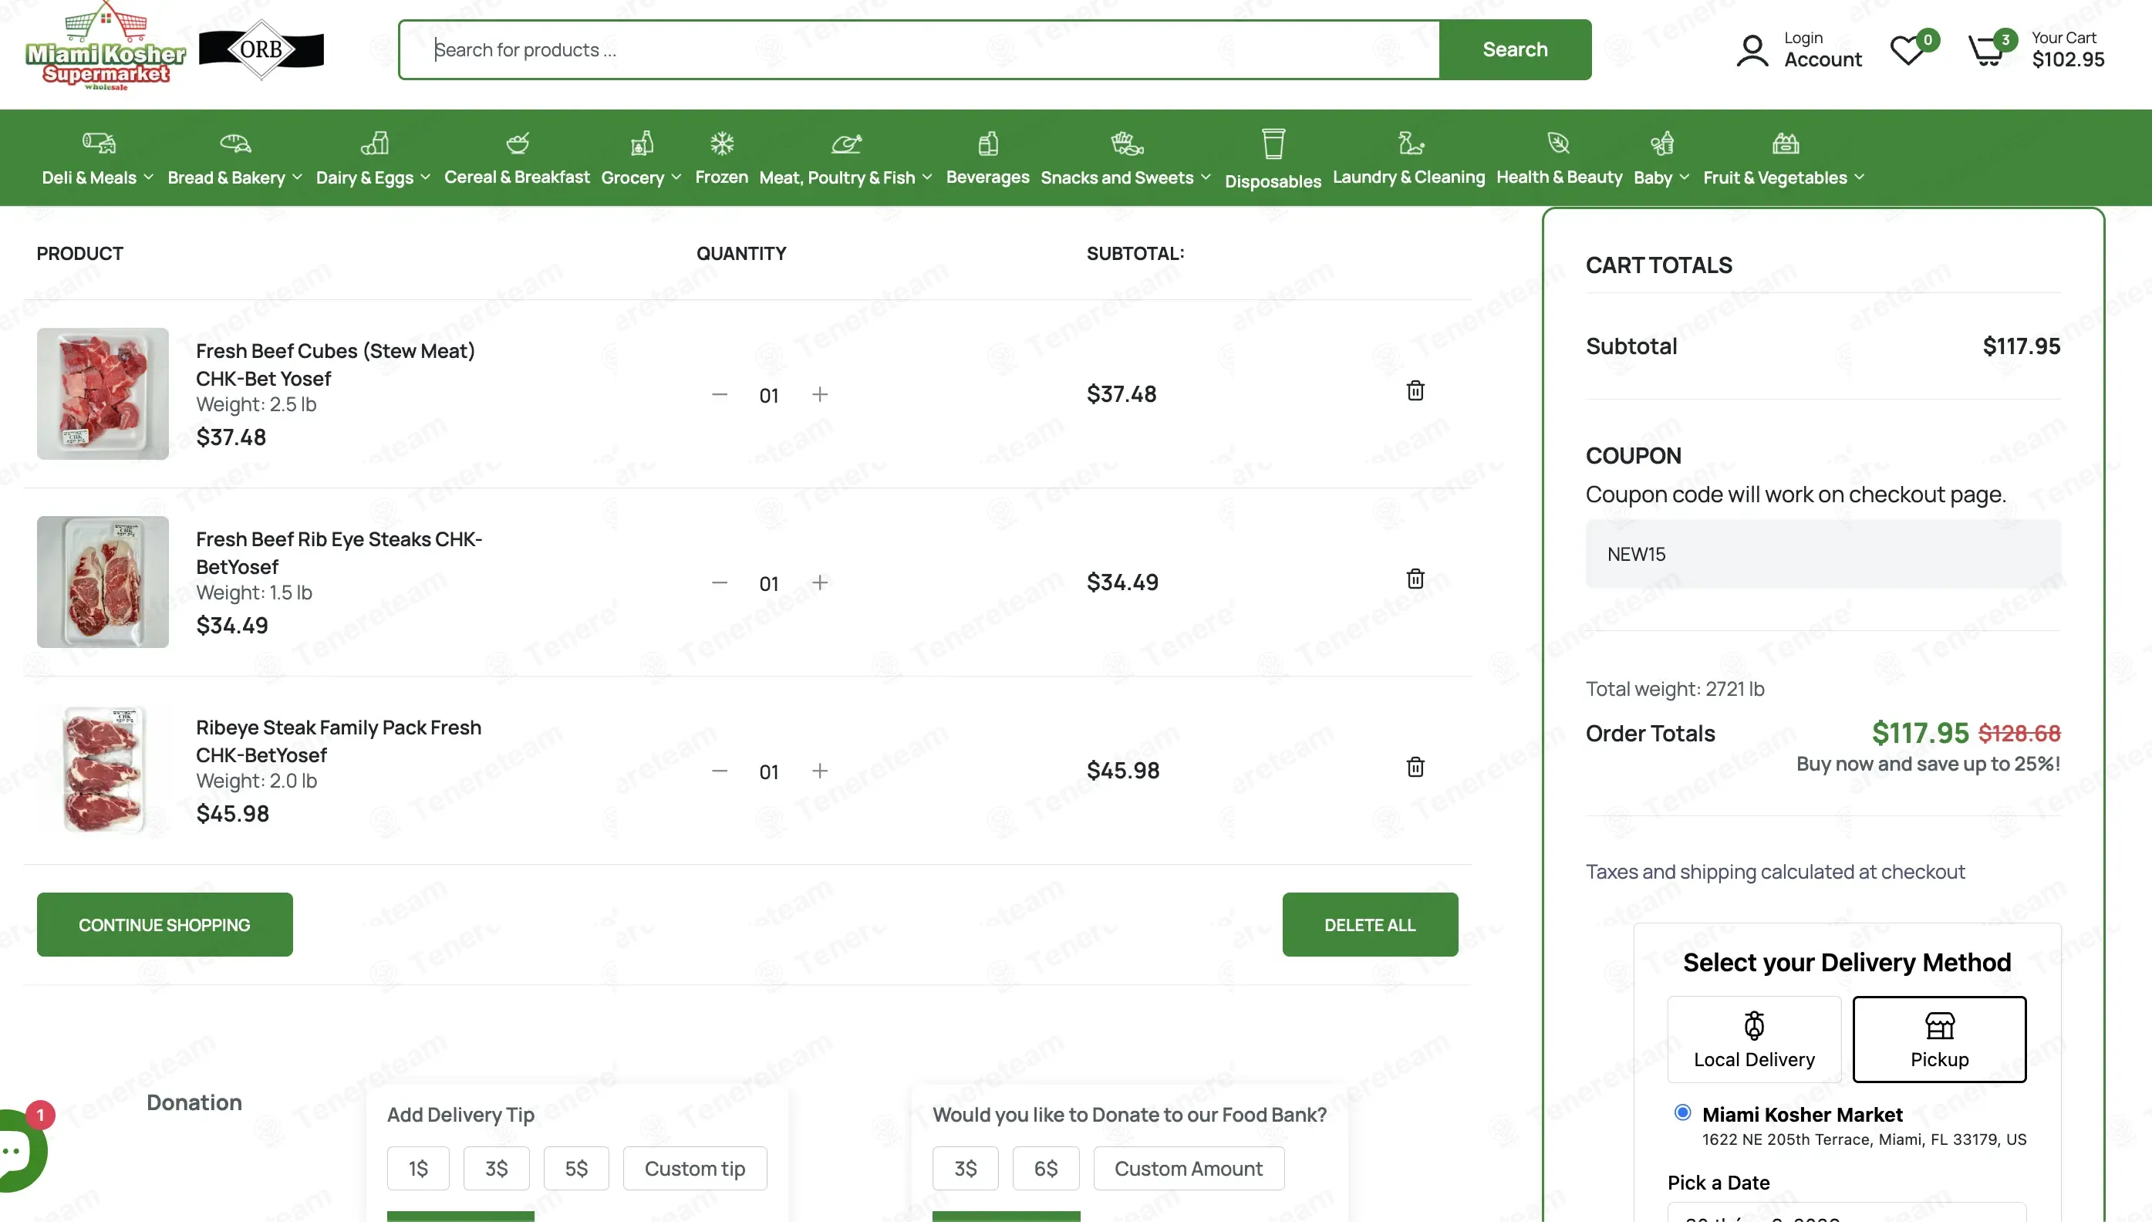The image size is (2152, 1222).
Task: Select the 3$ delivery tip
Action: 497,1168
